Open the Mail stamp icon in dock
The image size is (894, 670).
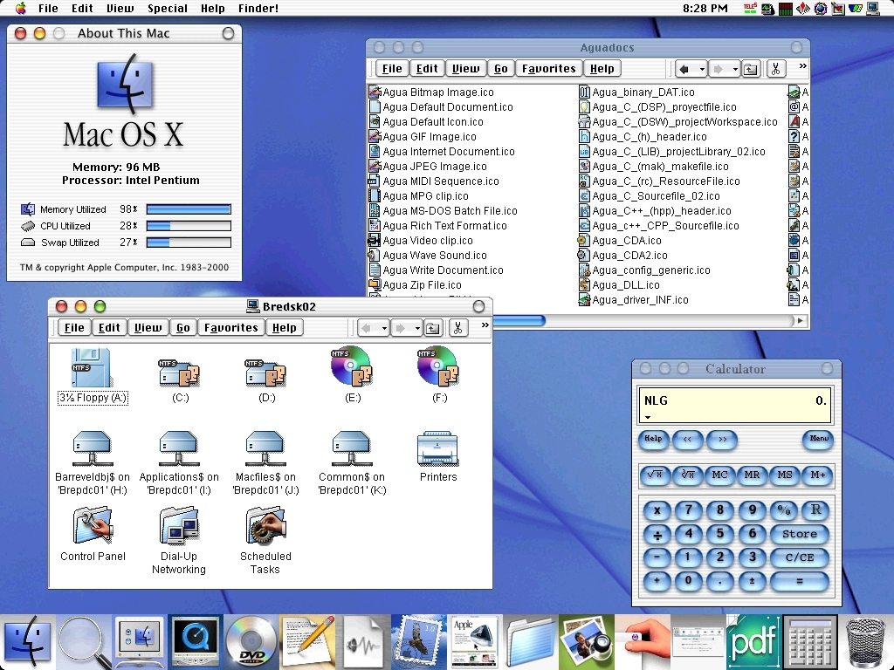click(x=418, y=641)
